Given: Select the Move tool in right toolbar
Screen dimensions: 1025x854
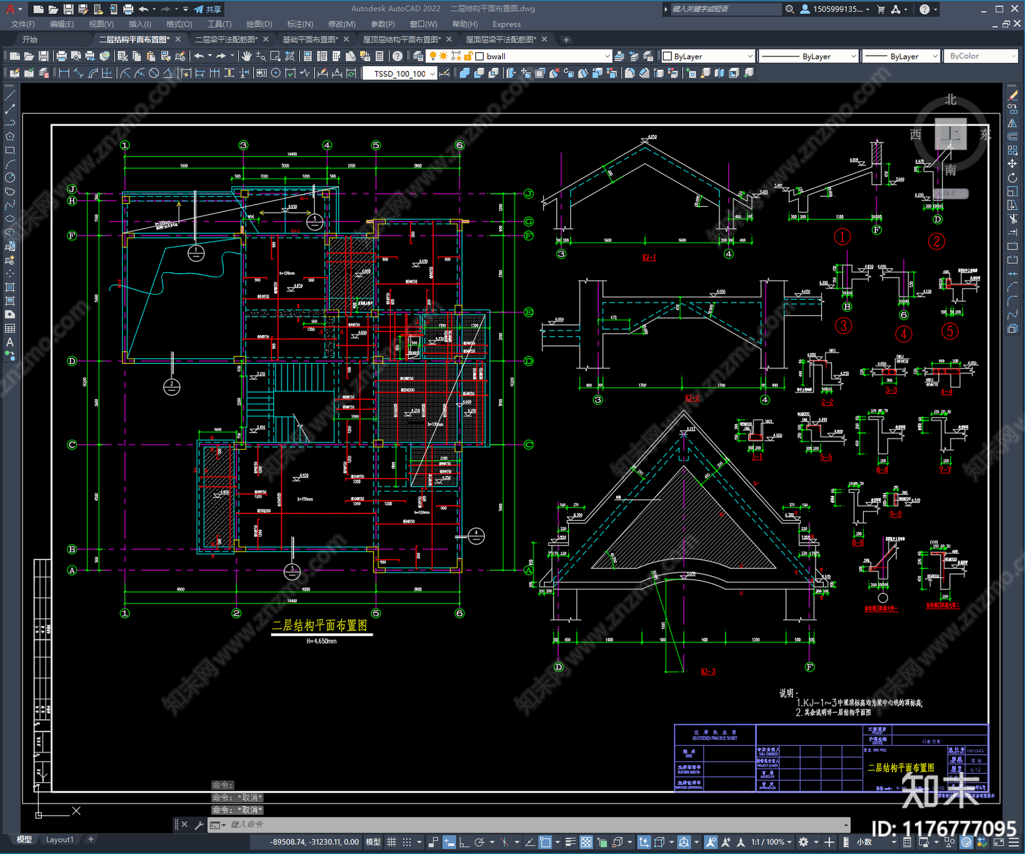Looking at the screenshot, I should click(1012, 164).
